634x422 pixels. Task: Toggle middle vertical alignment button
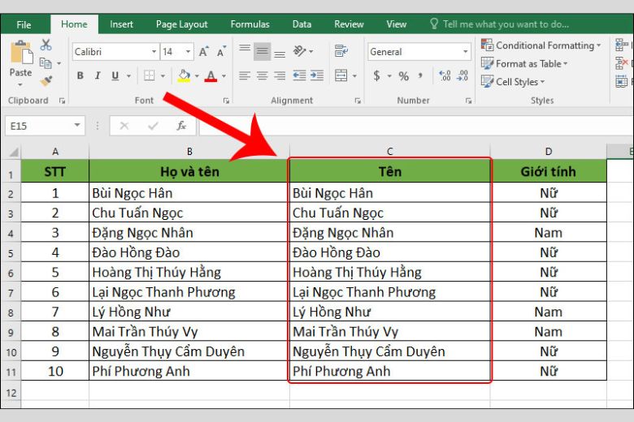coord(262,51)
